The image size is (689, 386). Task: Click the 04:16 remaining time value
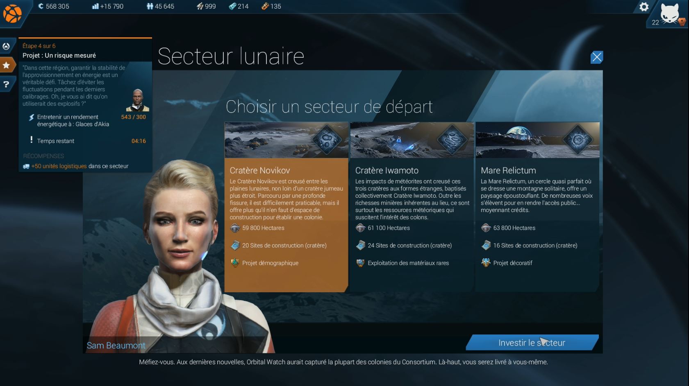(x=139, y=141)
